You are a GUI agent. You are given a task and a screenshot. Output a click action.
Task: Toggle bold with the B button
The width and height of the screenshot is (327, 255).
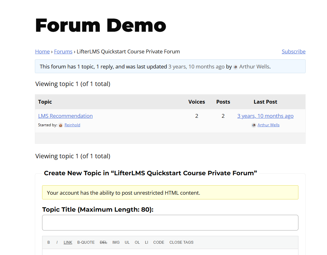pyautogui.click(x=49, y=242)
